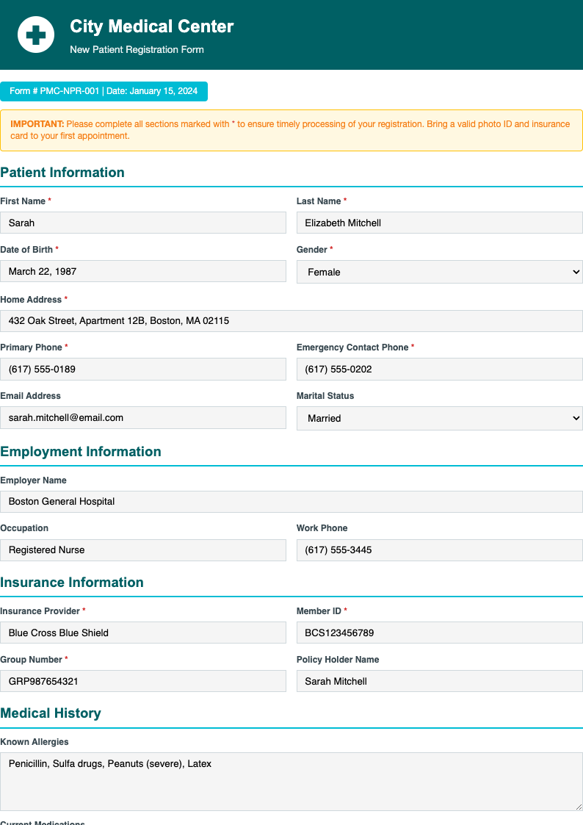The width and height of the screenshot is (583, 825).
Task: Click the Policy Holder Name field
Action: (x=439, y=681)
